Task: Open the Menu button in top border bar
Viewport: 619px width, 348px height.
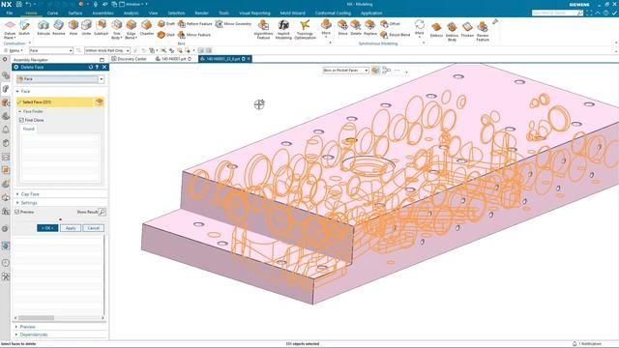Action: (13, 50)
